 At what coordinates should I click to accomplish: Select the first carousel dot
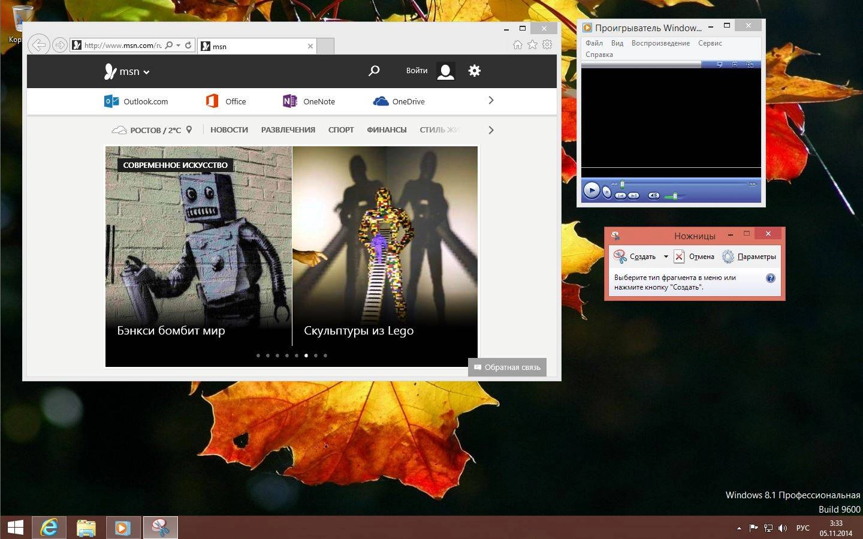tap(258, 356)
